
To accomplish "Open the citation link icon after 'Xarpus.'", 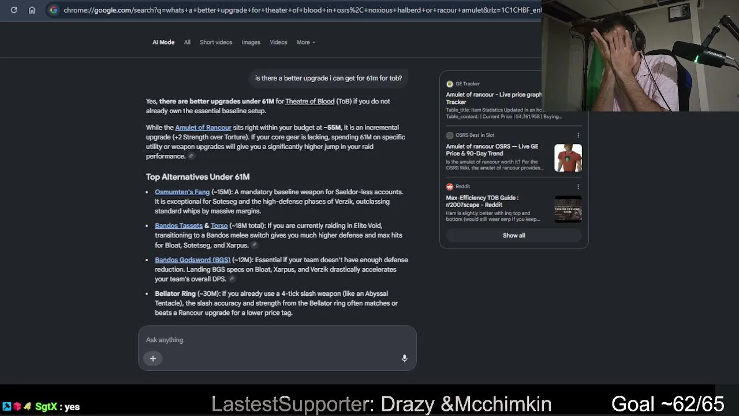I will [255, 245].
